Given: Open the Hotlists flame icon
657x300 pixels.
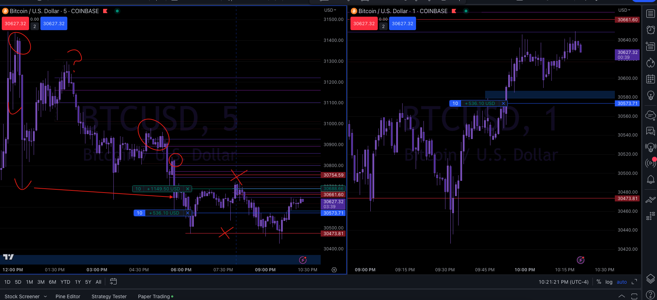Looking at the screenshot, I should [650, 63].
